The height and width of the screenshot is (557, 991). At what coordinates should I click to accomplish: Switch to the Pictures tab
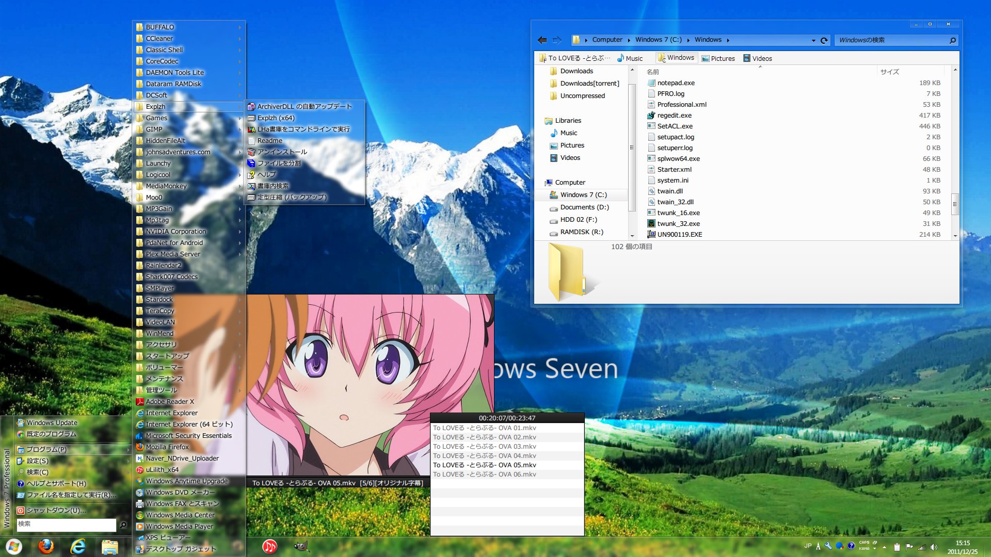tap(718, 58)
